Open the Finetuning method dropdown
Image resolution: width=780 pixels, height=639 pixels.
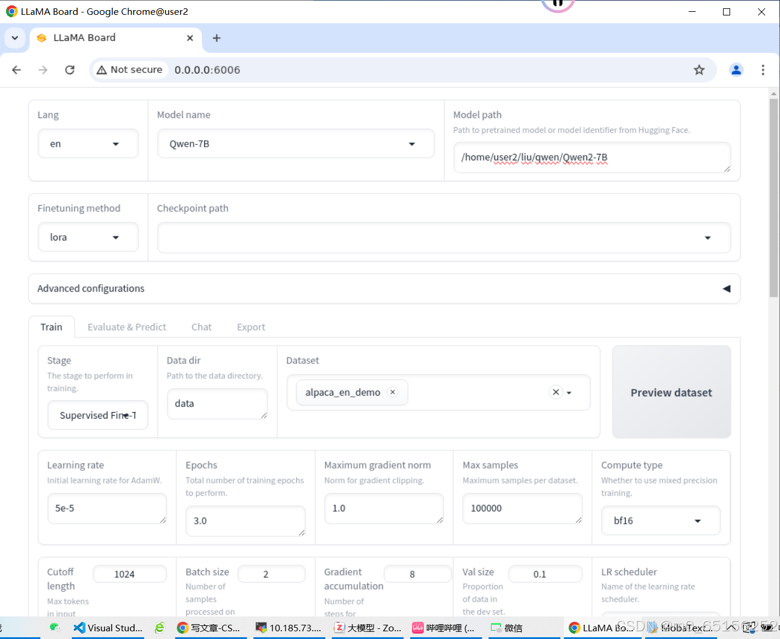(88, 237)
